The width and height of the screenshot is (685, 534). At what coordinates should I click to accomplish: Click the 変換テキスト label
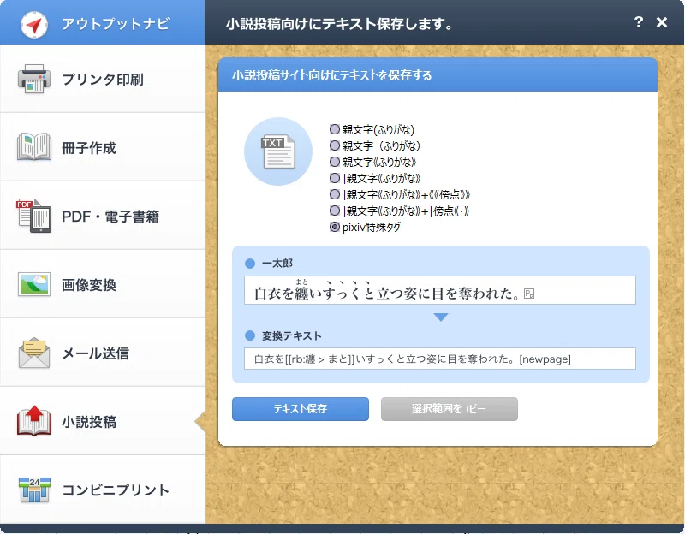point(291,335)
